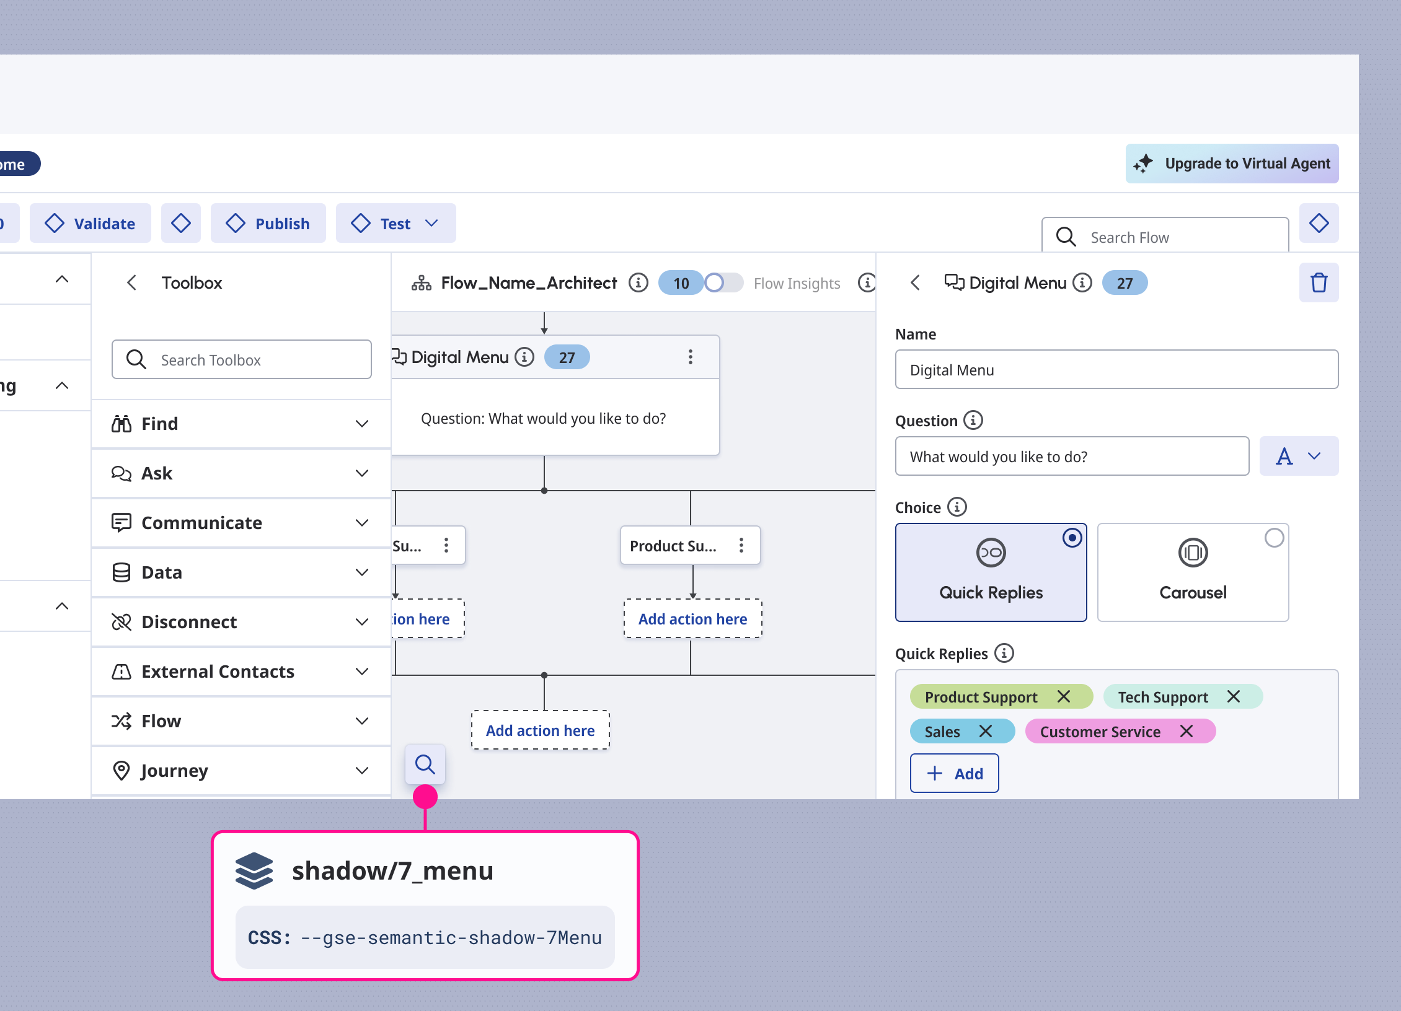Image resolution: width=1401 pixels, height=1011 pixels.
Task: Open Digital Menu node three-dot menu
Action: click(x=690, y=357)
